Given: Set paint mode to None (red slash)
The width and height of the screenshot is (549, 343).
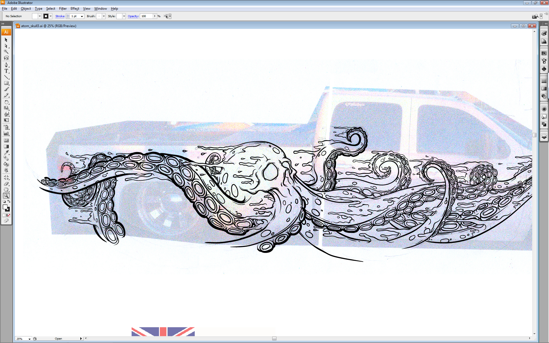Looking at the screenshot, I should point(9,215).
